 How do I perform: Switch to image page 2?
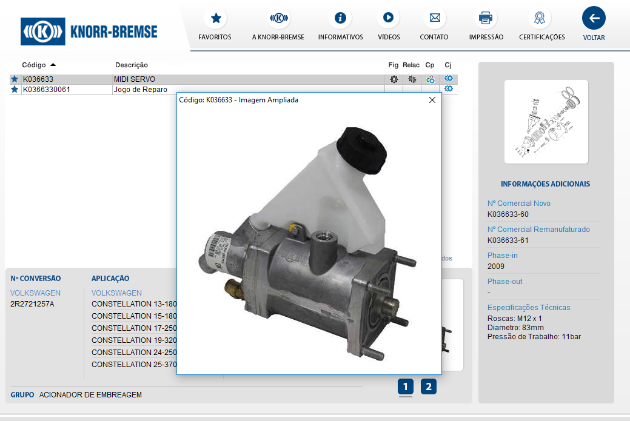coord(428,386)
